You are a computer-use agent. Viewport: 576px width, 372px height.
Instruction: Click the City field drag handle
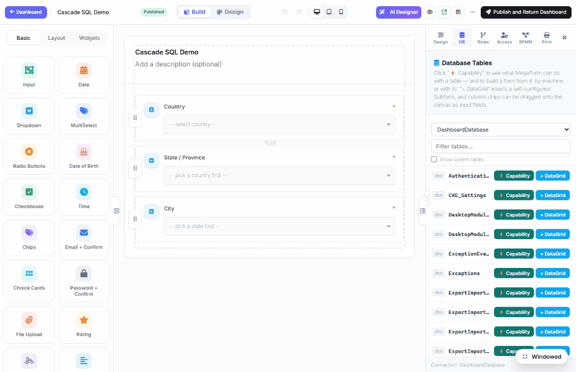tap(135, 219)
